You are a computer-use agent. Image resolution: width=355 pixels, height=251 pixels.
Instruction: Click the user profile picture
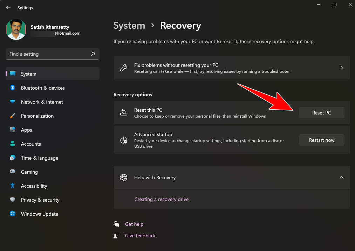[16, 29]
